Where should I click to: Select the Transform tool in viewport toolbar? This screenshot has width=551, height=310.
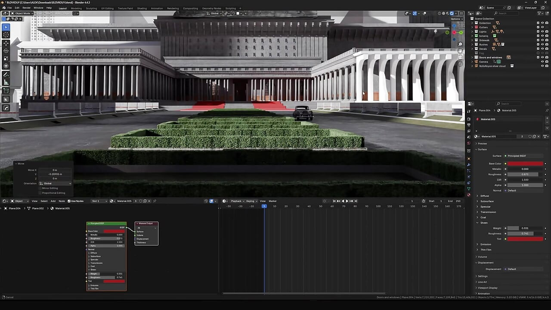coord(6,66)
